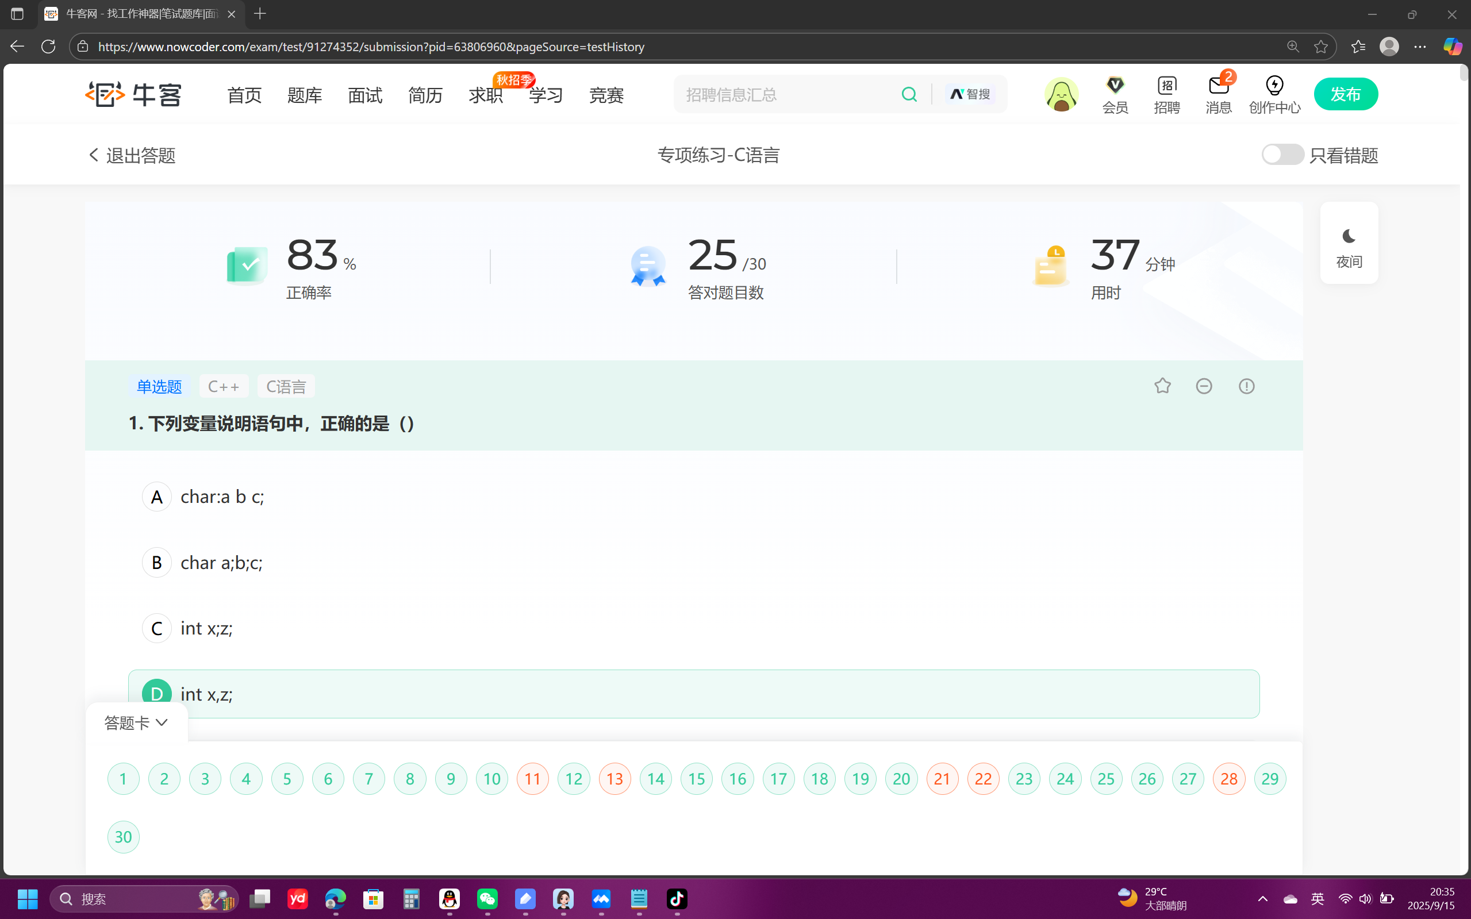Jump to question 5 in answer card

(x=287, y=779)
